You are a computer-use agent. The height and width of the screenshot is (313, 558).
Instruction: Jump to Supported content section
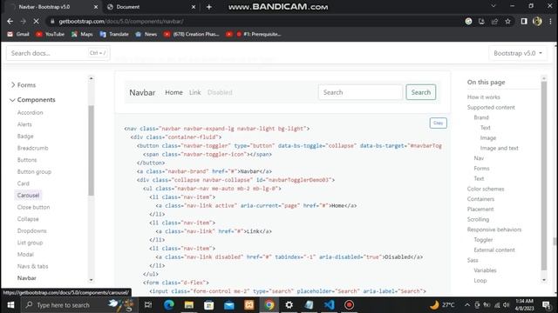(491, 107)
